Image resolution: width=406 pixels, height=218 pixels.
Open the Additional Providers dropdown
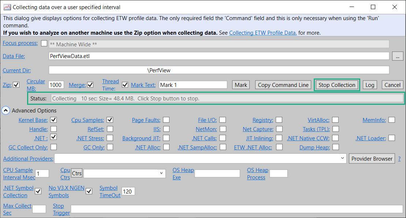click(x=342, y=158)
